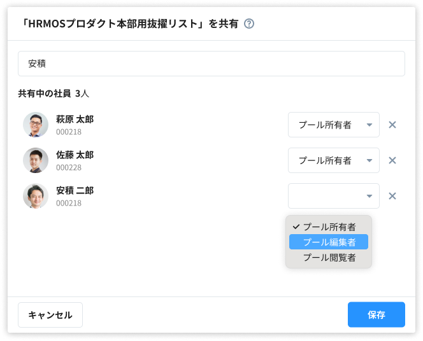
Task: Collapse the open role dropdown for 安積 二郎
Action: (333, 196)
